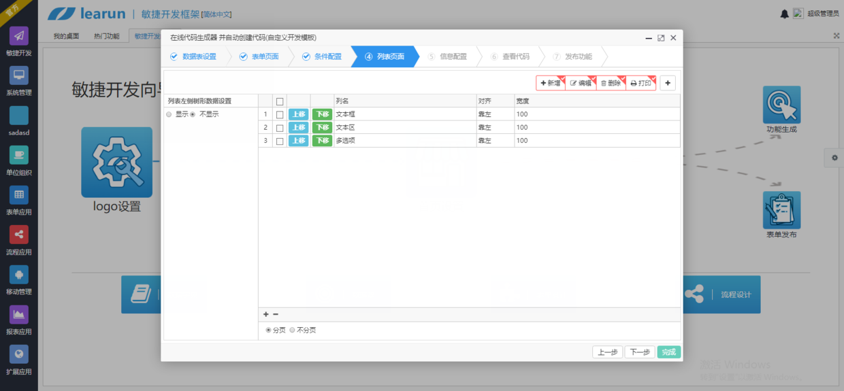Viewport: 844px width, 391px height.
Task: Click the 新增 button
Action: (550, 83)
